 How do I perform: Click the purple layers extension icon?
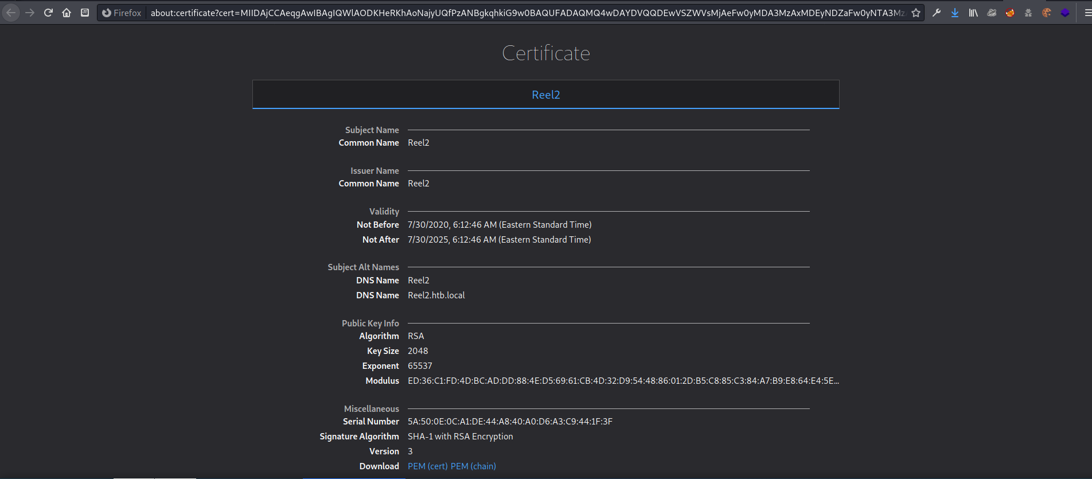[x=1065, y=13]
